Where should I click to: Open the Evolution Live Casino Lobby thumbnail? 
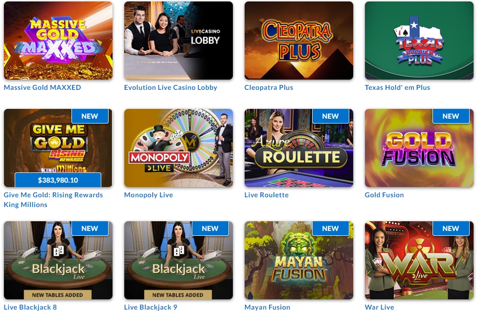[x=178, y=41]
